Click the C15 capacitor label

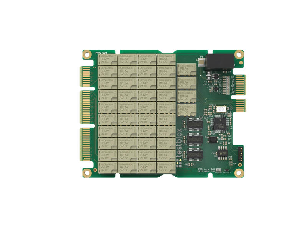point(230,108)
